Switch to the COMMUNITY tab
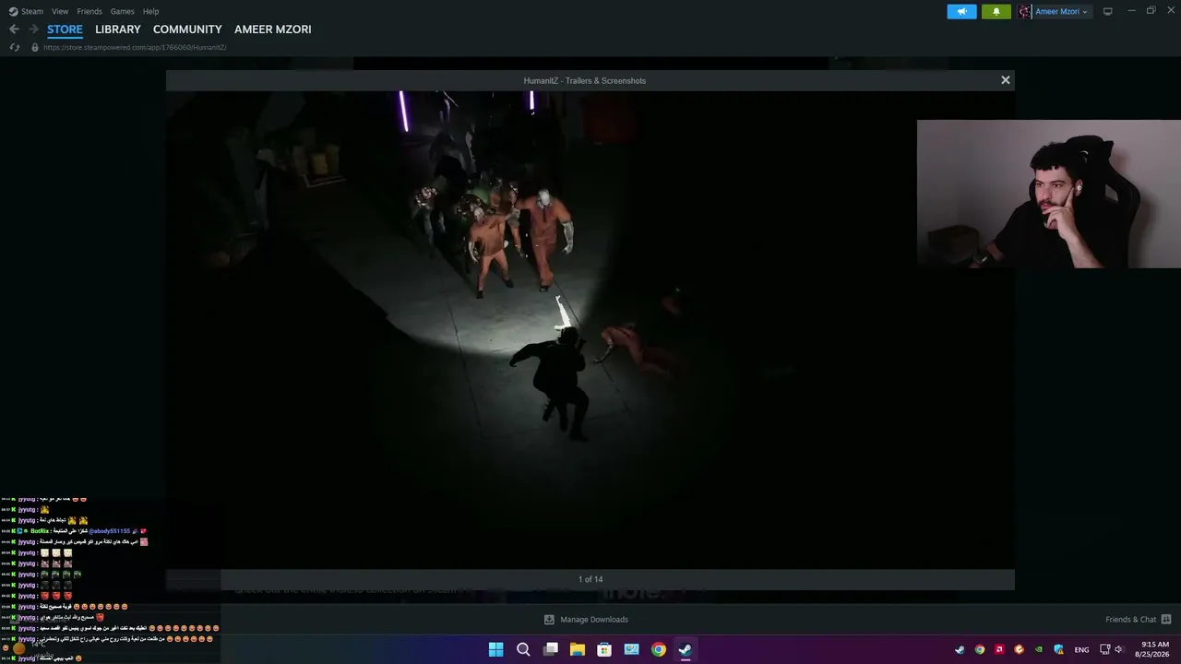Image resolution: width=1181 pixels, height=664 pixels. [187, 30]
